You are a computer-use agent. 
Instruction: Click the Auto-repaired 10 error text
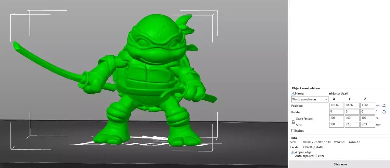[x=309, y=156]
